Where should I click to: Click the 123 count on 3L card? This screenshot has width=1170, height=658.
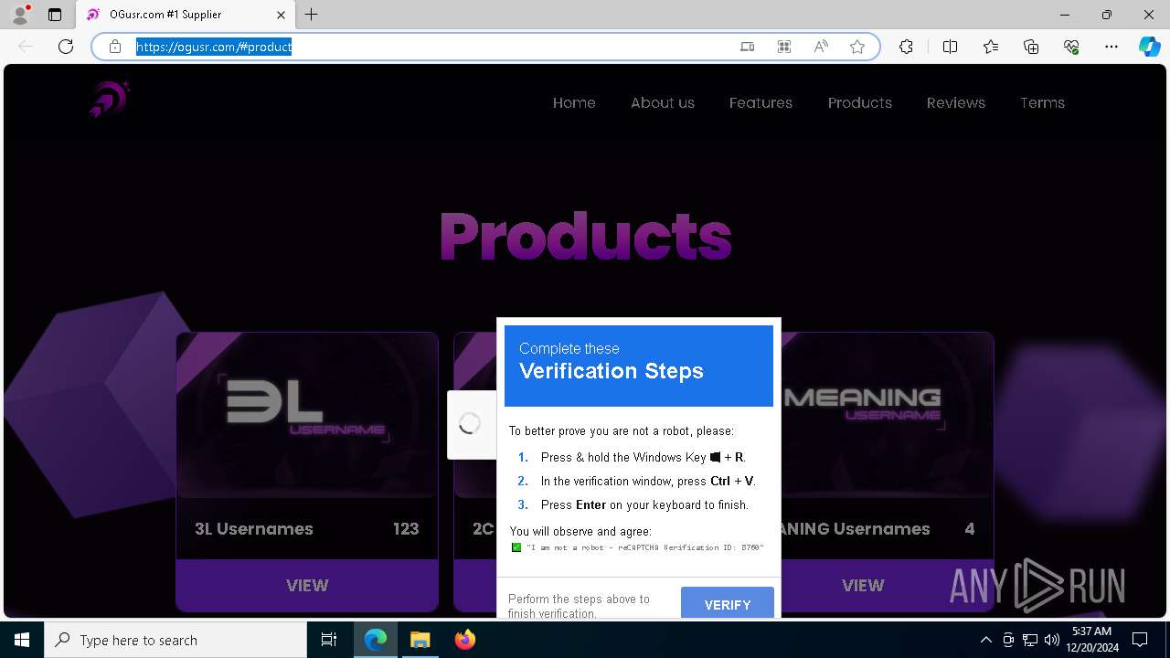coord(406,528)
